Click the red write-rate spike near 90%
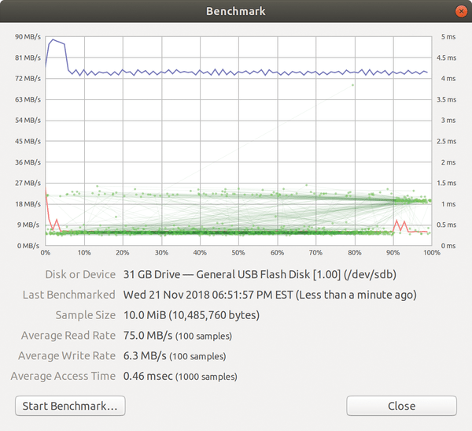The width and height of the screenshot is (472, 431). pyautogui.click(x=396, y=222)
